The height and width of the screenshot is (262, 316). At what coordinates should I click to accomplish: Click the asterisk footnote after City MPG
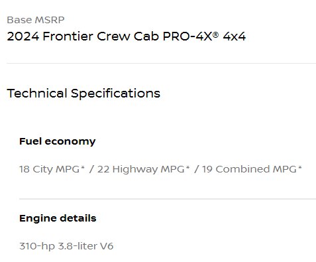pyautogui.click(x=83, y=167)
